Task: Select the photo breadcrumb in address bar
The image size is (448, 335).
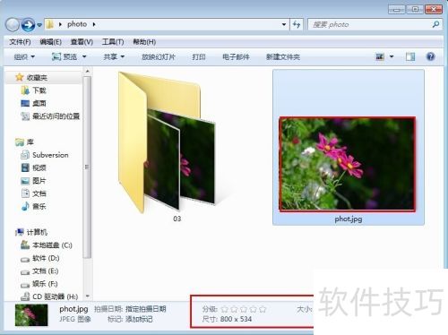Action: click(x=77, y=24)
